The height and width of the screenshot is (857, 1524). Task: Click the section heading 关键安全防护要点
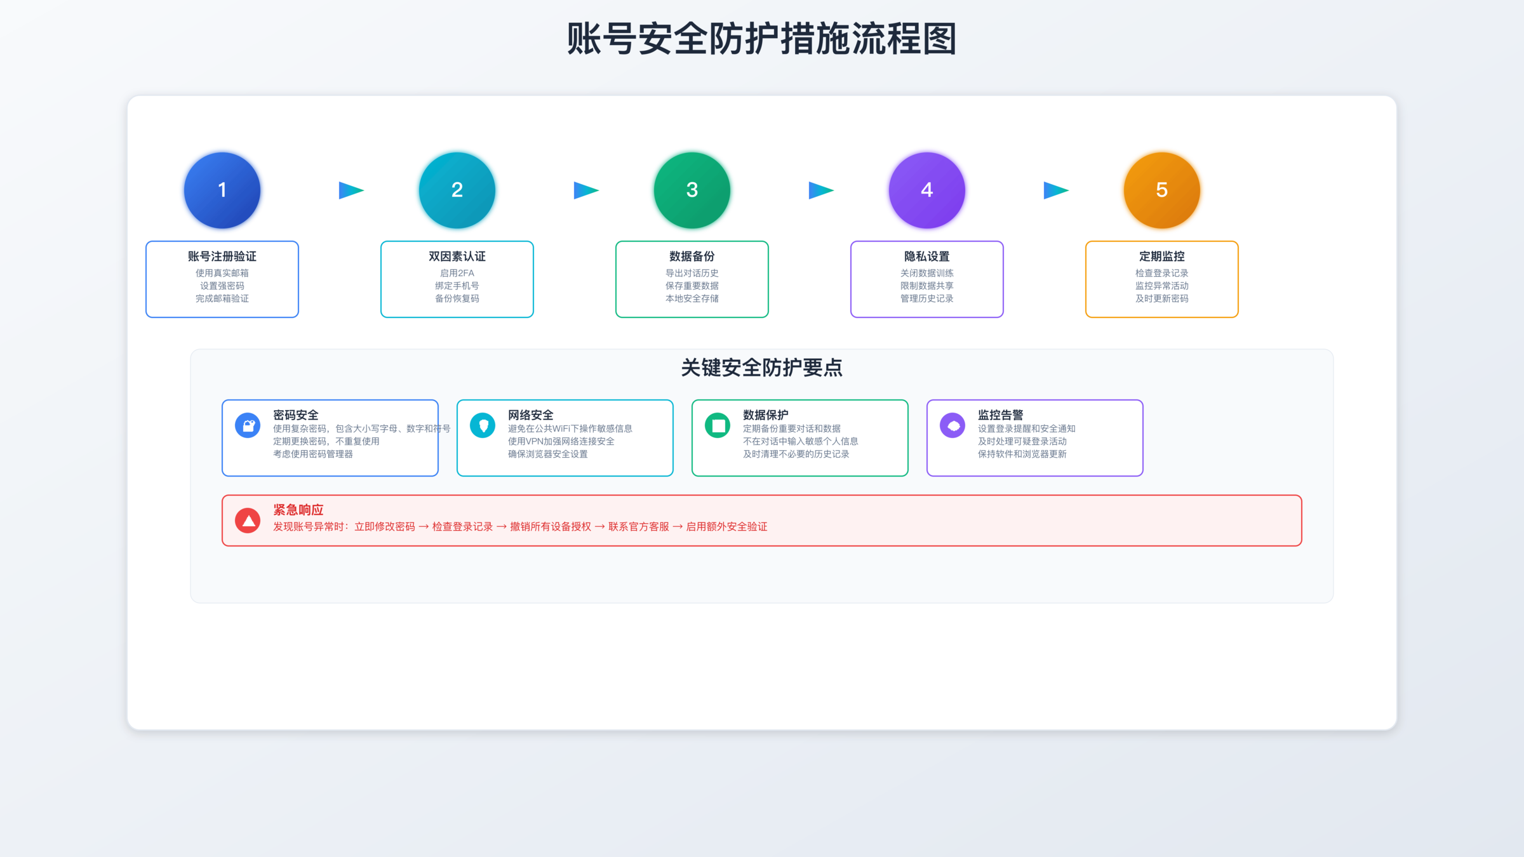click(x=762, y=368)
